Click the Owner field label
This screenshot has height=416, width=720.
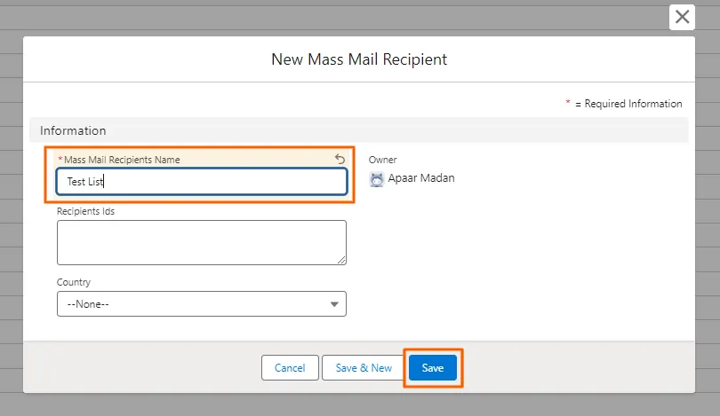click(x=383, y=160)
